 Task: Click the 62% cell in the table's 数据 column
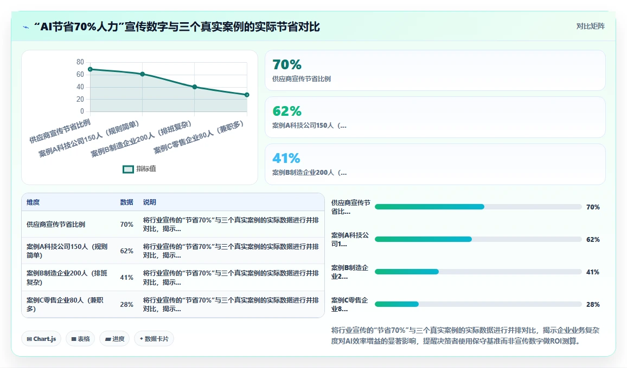127,251
